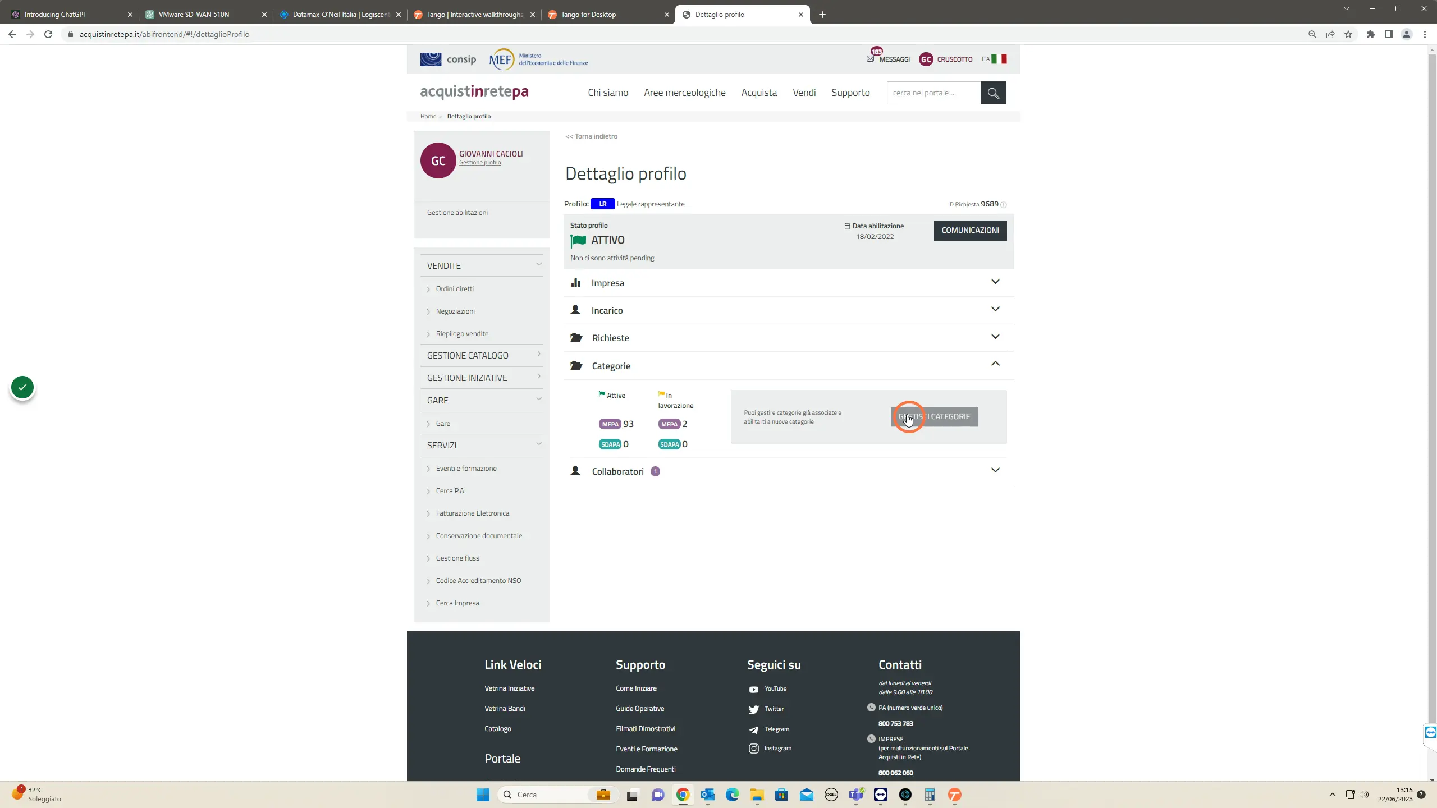Open Instagram social icon in footer

754,749
